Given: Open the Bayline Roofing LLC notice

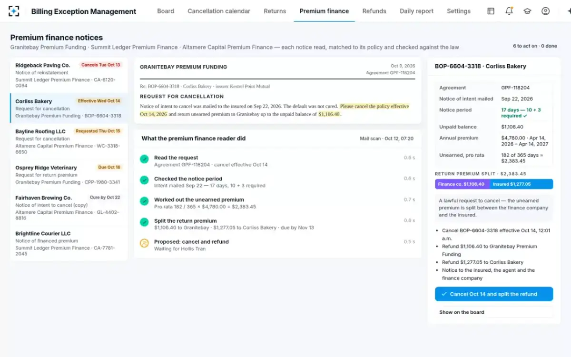Looking at the screenshot, I should pos(69,141).
